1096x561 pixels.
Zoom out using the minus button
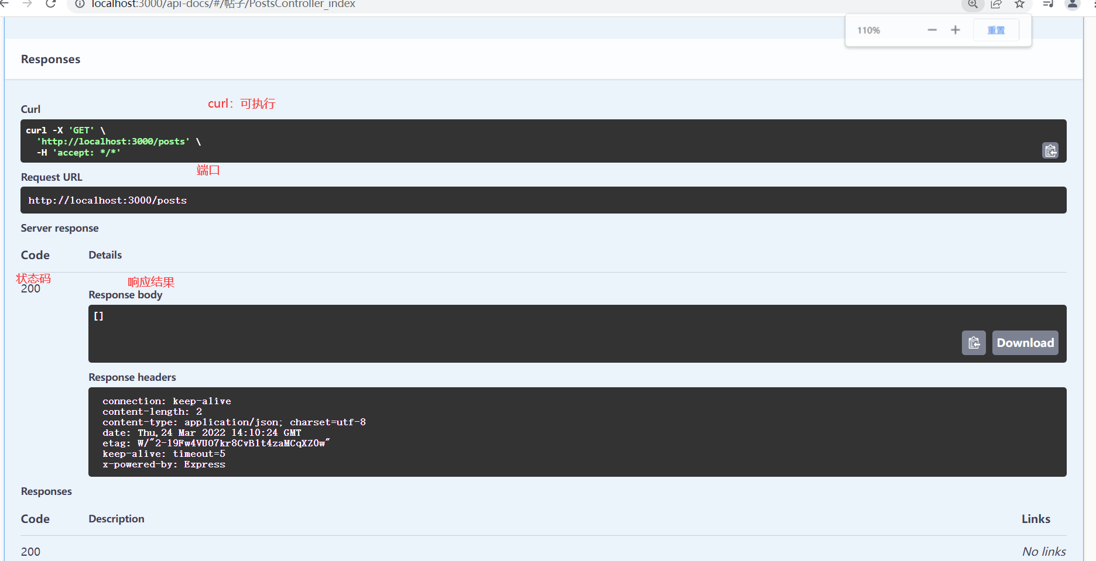931,30
